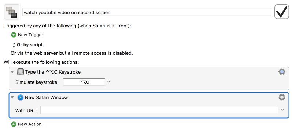
Task: Click the With URL text field
Action: 159,110
